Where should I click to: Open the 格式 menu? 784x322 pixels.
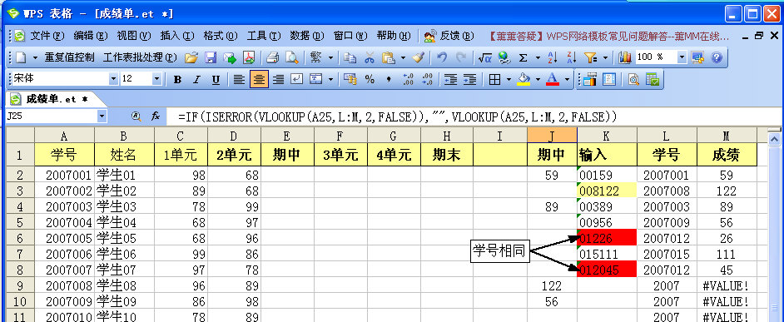coord(221,36)
